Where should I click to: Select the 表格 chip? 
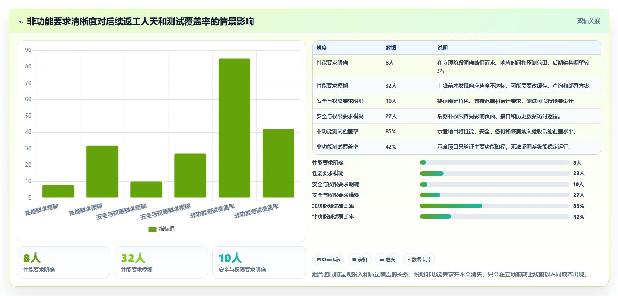tap(360, 259)
